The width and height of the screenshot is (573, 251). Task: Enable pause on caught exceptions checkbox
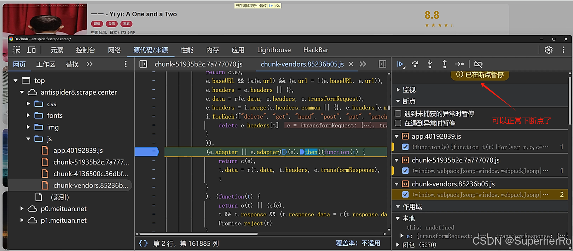click(398, 123)
